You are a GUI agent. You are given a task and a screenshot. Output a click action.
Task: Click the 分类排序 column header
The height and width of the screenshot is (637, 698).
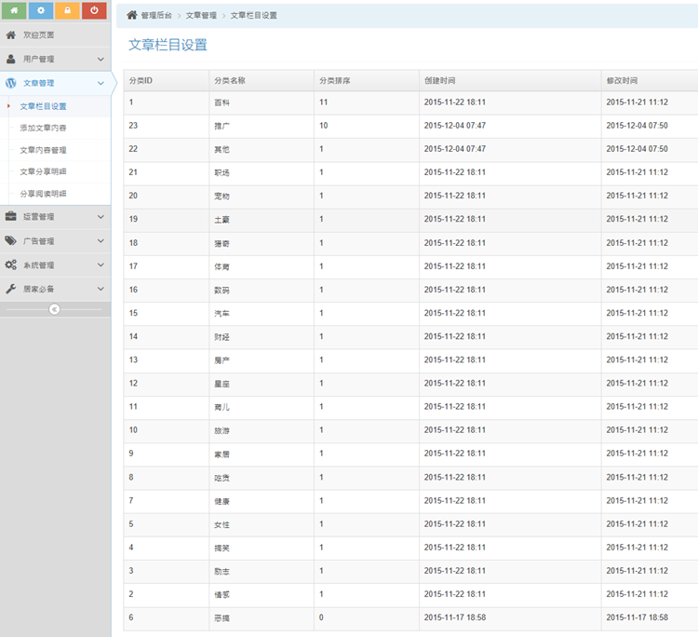pos(335,80)
